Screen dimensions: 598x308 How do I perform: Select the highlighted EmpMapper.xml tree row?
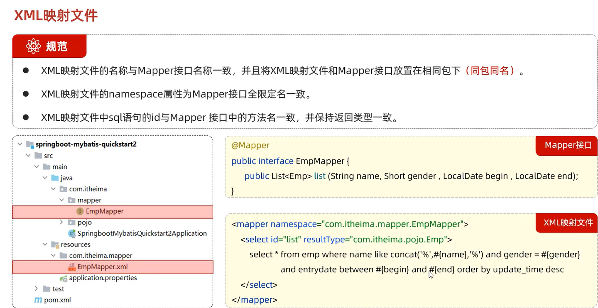point(113,266)
